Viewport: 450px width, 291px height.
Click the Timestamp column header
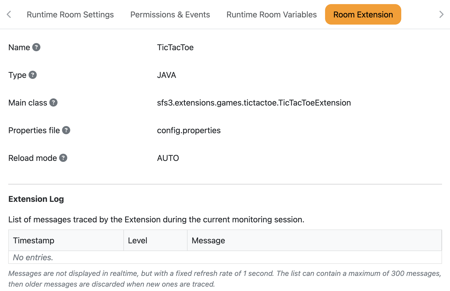coord(34,240)
